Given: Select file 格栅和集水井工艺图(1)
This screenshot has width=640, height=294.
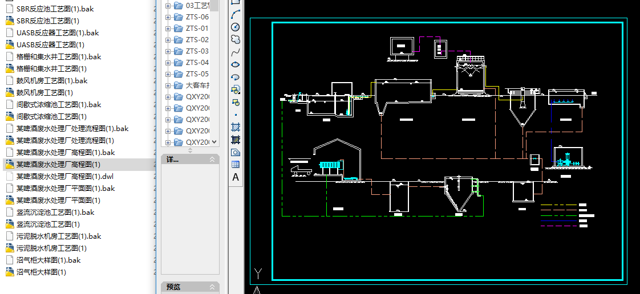Looking at the screenshot, I should click(x=51, y=69).
